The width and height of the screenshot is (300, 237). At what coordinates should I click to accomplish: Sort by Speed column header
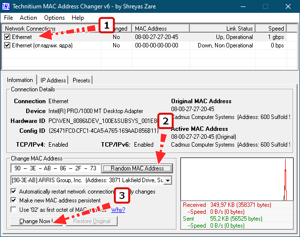(x=271, y=29)
